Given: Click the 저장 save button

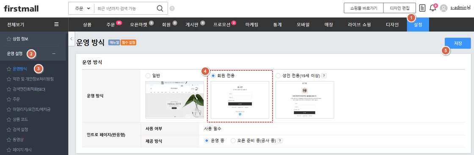Looking at the screenshot, I should click(457, 43).
